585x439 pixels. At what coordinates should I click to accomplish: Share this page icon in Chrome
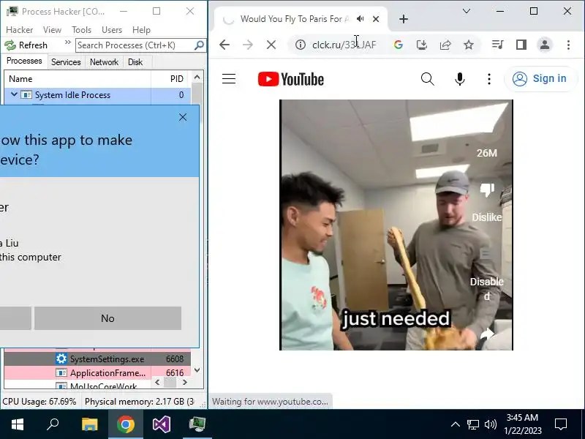(445, 45)
